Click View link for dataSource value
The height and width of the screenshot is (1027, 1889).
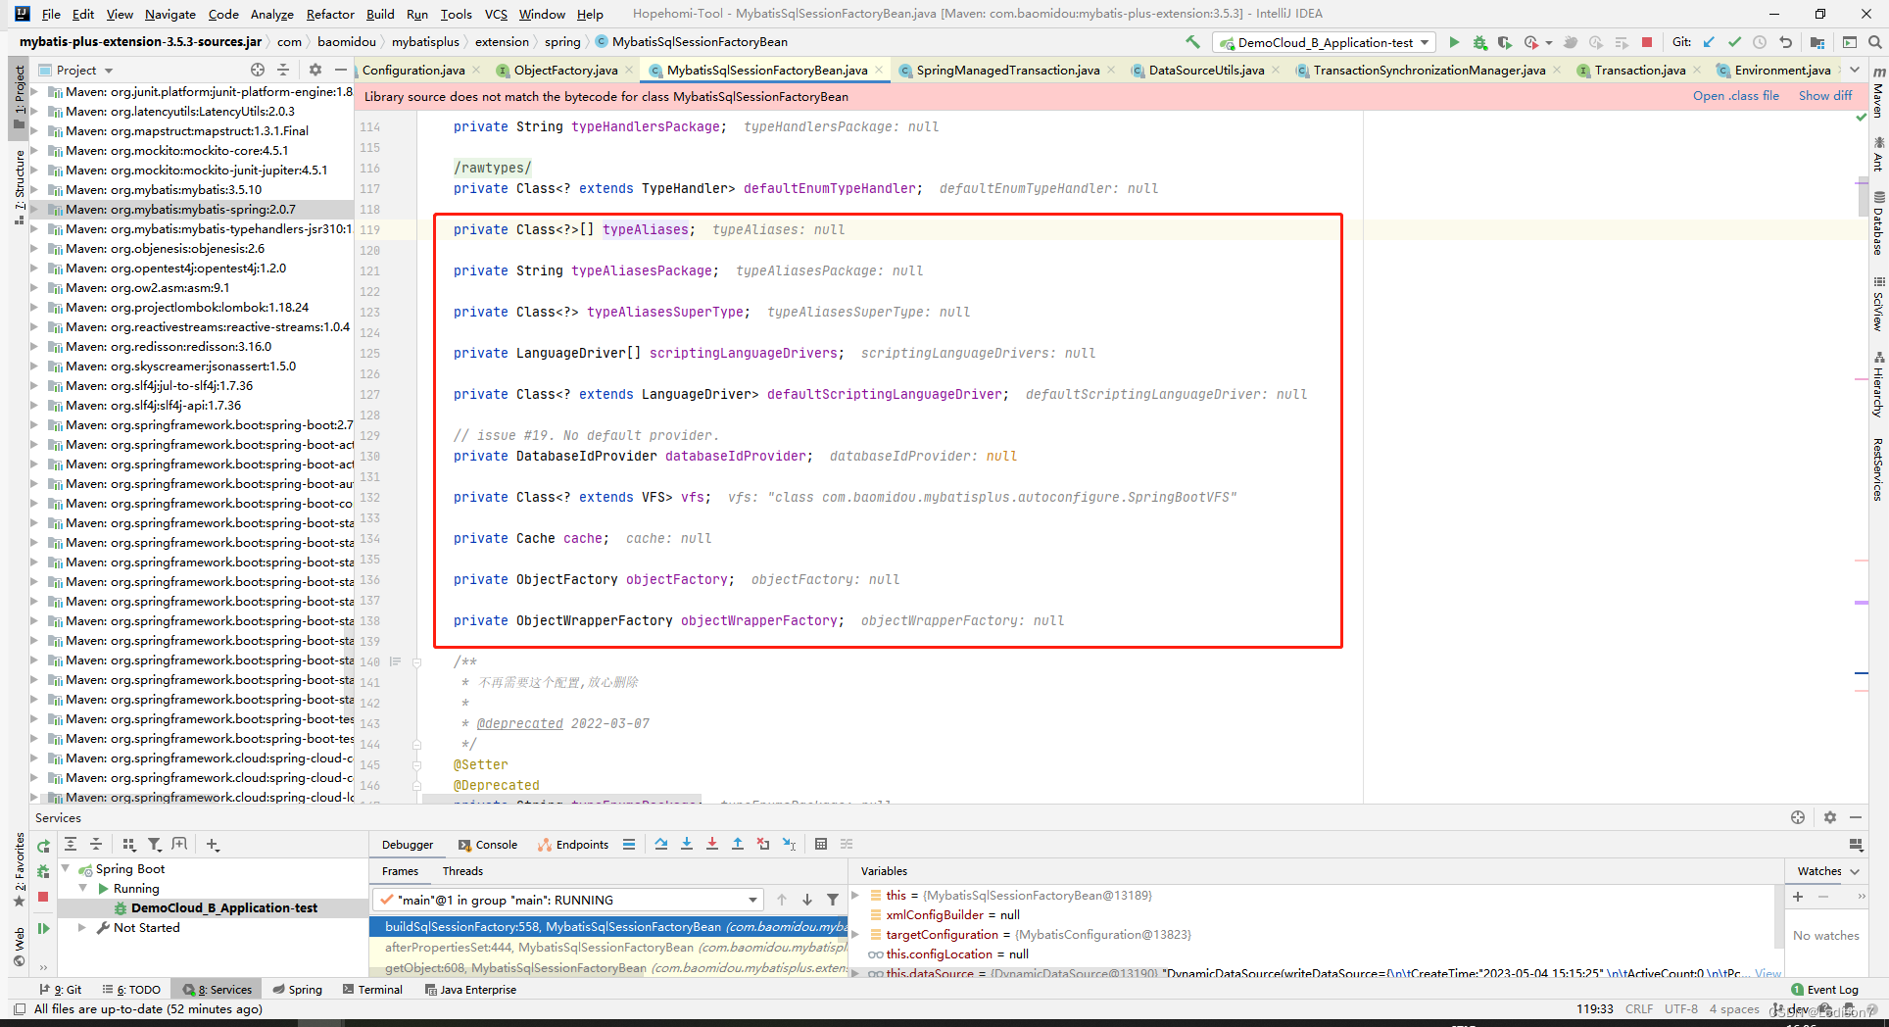(1768, 973)
